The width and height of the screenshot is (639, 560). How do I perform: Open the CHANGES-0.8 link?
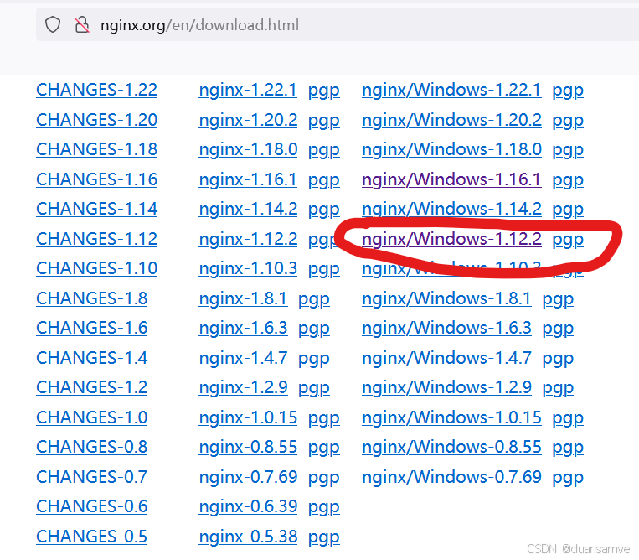[x=91, y=447]
